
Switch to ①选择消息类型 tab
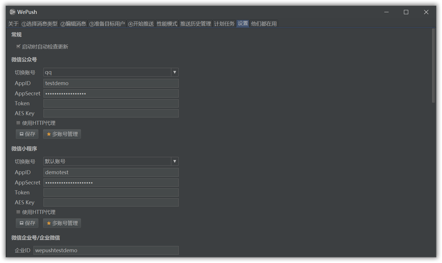(40, 24)
